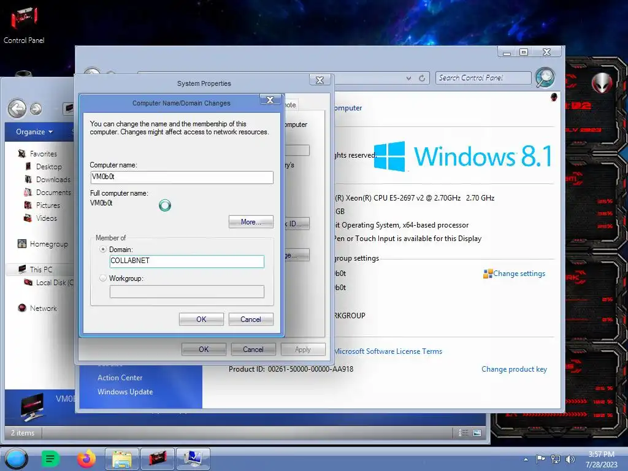Click Explorer forward arrow button
The image size is (628, 471).
(x=36, y=109)
